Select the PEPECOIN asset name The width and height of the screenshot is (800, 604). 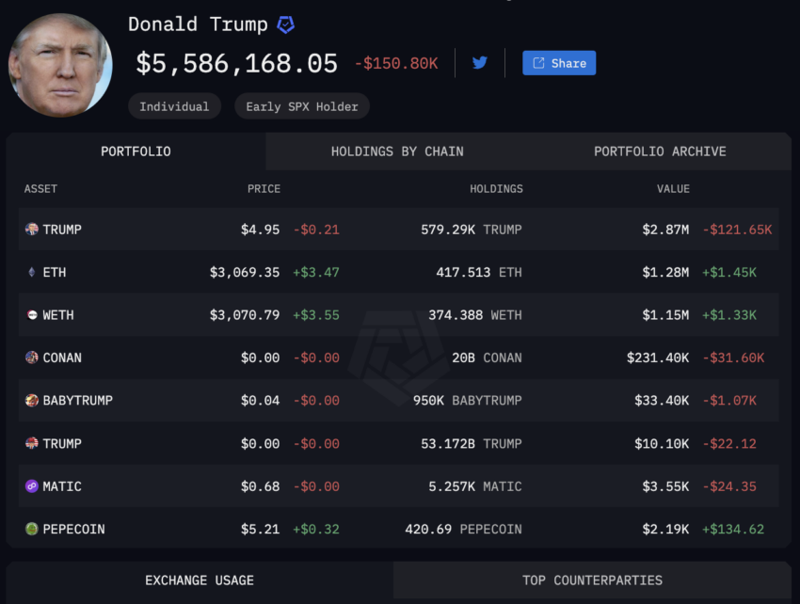tap(74, 530)
